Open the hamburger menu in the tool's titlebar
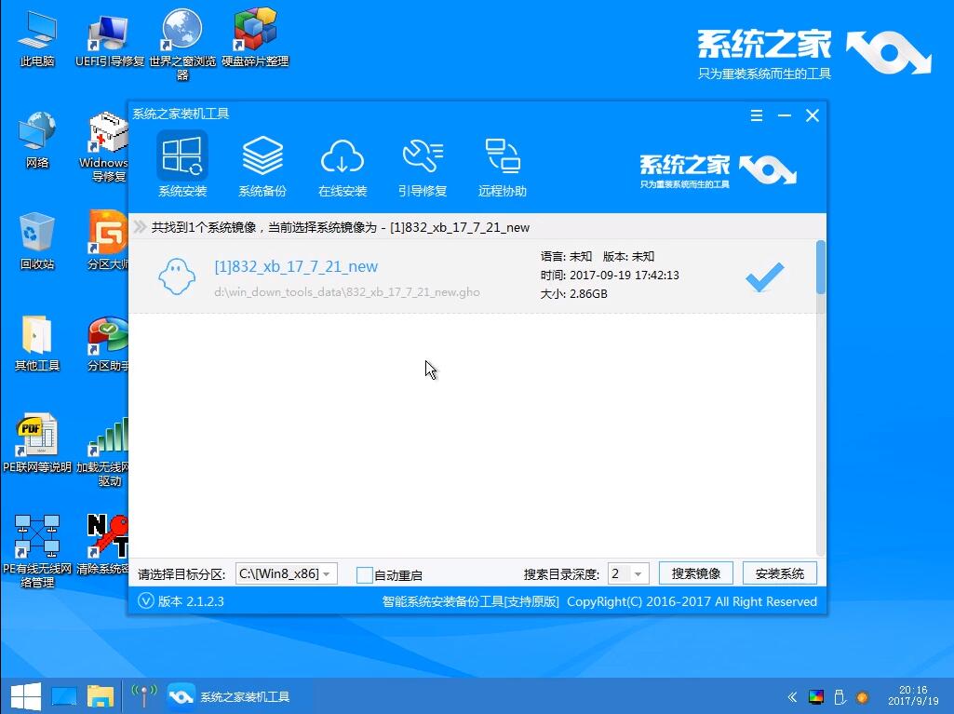Image resolution: width=954 pixels, height=714 pixels. coord(757,115)
